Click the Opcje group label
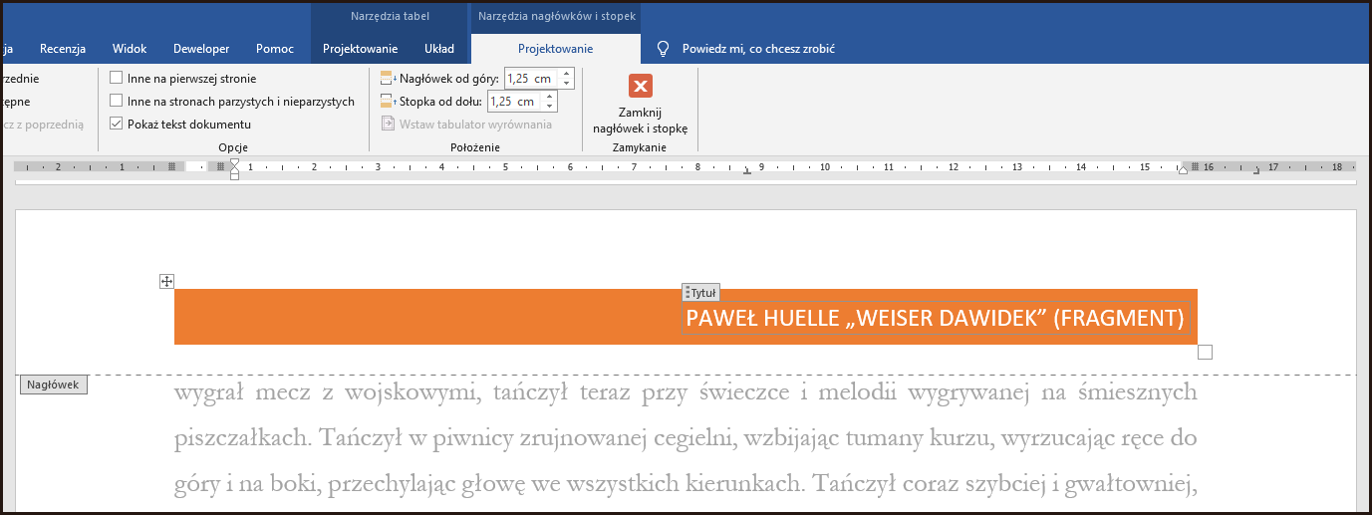1372x515 pixels. [233, 147]
